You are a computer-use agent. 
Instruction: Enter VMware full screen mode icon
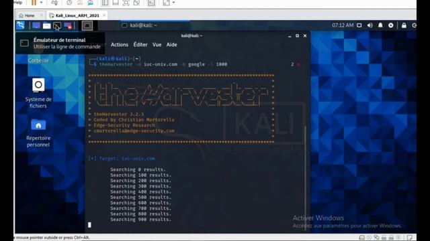pyautogui.click(x=126, y=3)
